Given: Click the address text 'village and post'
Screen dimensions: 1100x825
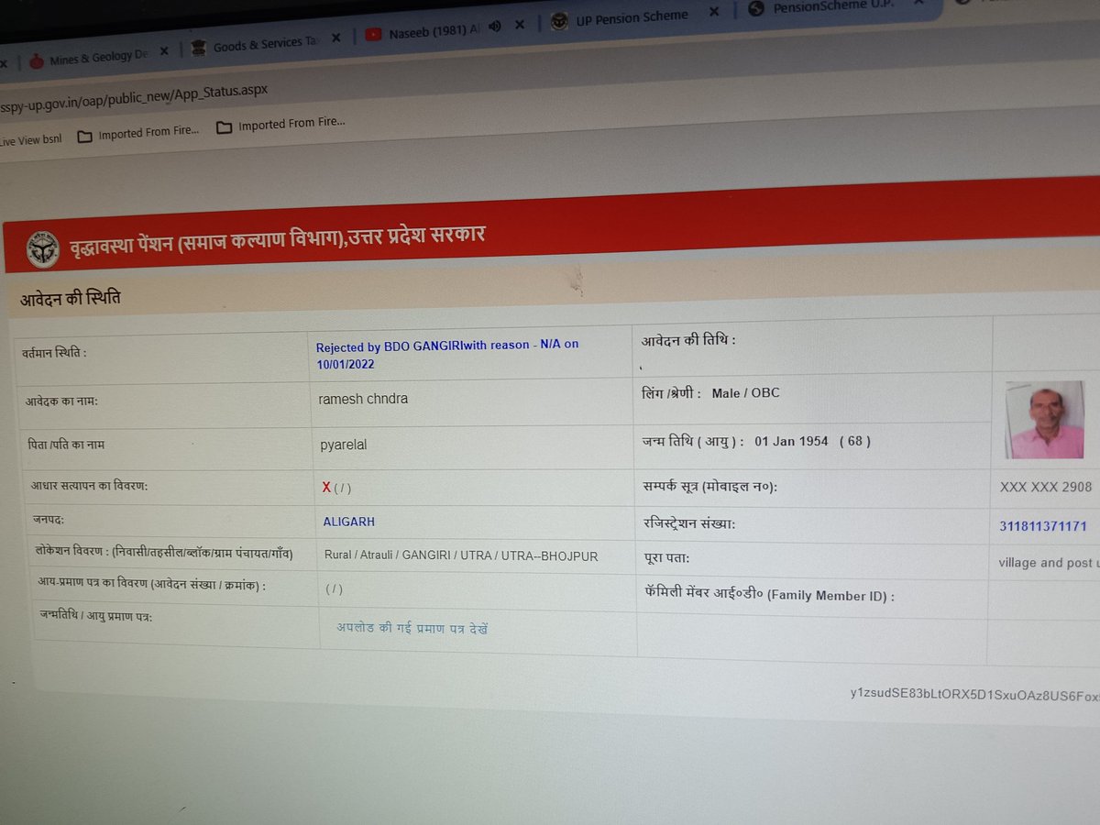Looking at the screenshot, I should point(1045,563).
